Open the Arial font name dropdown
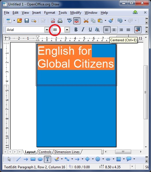151x172 pixels. pos(47,30)
